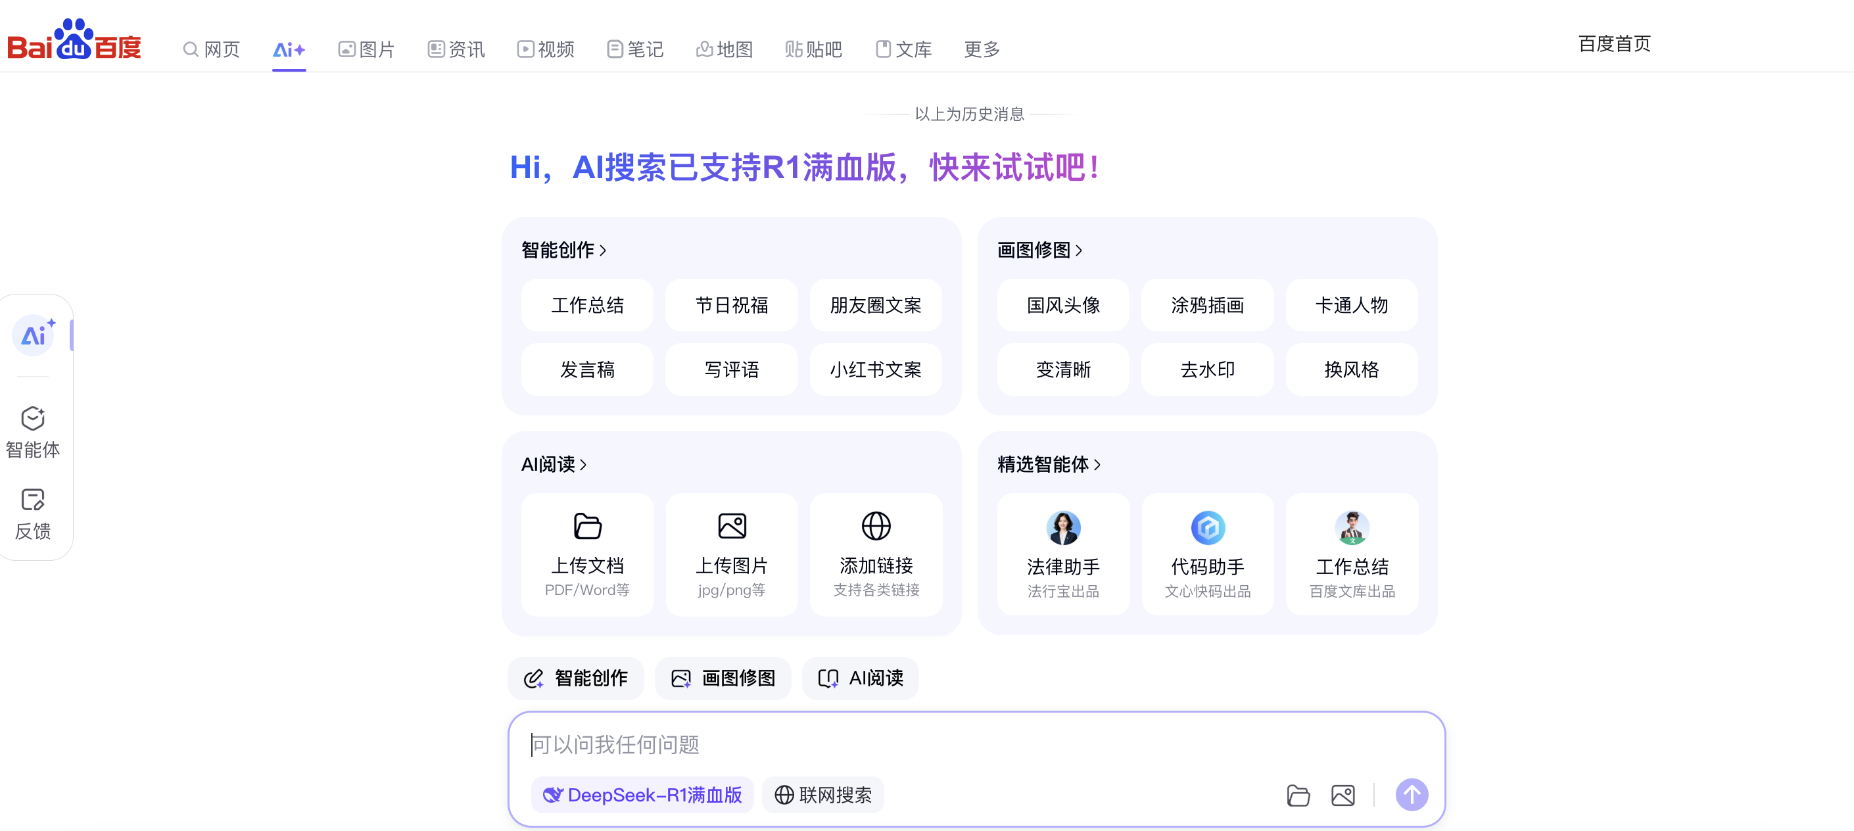Click the 百度首页 link
Viewport: 1854px width, 831px height.
coord(1613,43)
